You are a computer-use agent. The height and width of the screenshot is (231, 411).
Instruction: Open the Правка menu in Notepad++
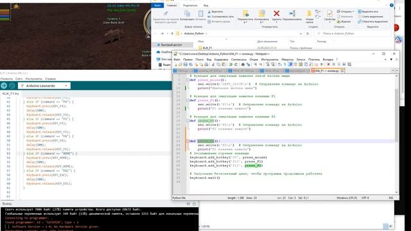point(188,60)
